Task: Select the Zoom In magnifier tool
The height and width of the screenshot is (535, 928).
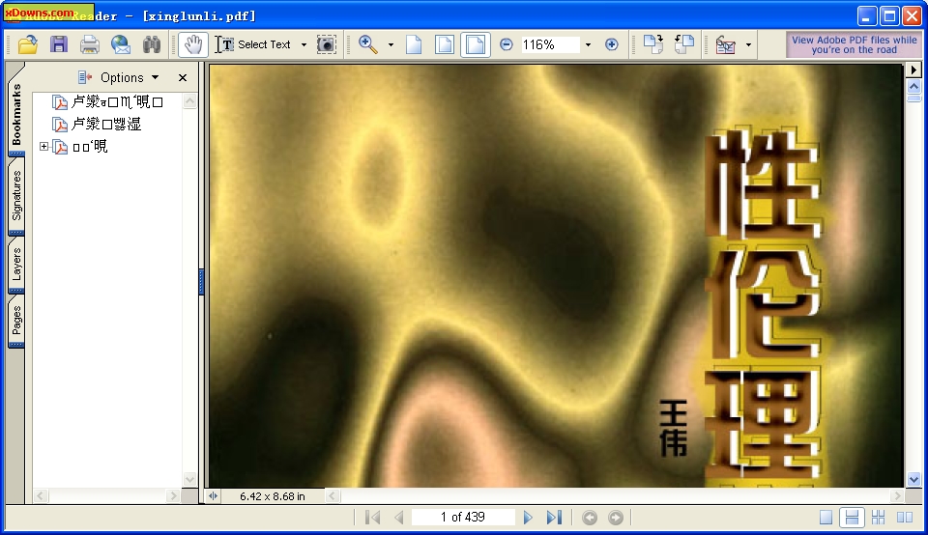Action: coord(368,44)
